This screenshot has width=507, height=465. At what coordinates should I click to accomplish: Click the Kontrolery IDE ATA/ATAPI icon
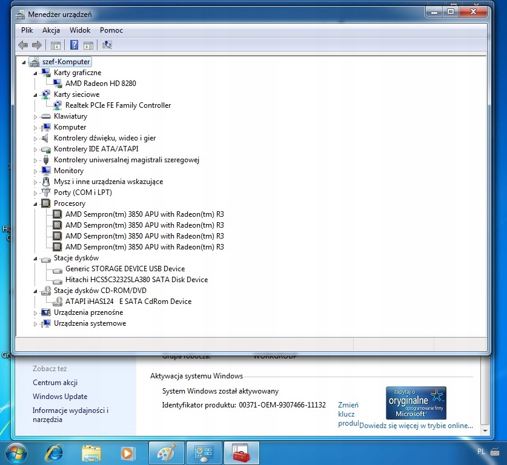click(x=46, y=149)
